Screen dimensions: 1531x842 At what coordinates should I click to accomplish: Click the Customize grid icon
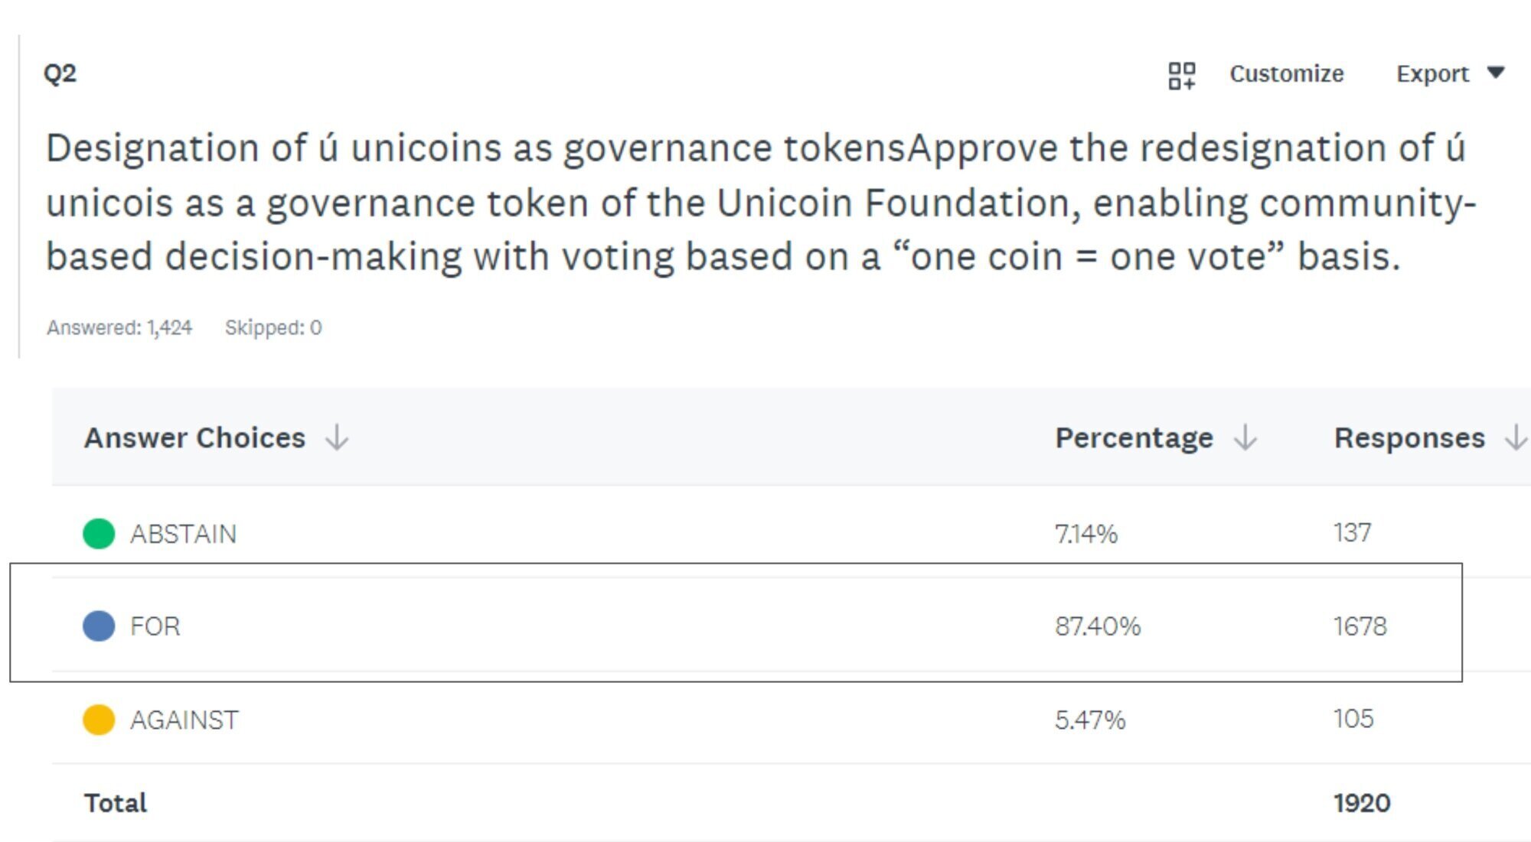[1181, 75]
